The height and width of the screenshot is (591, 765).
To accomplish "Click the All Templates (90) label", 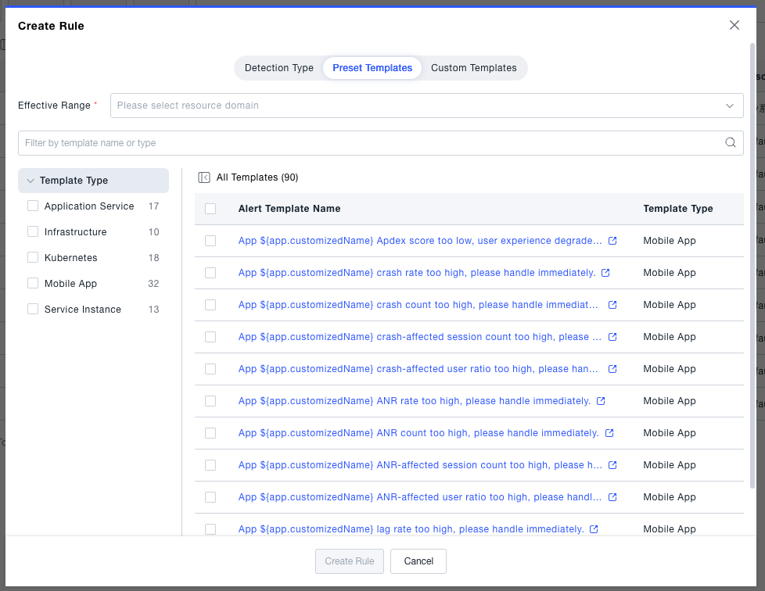I will 257,177.
